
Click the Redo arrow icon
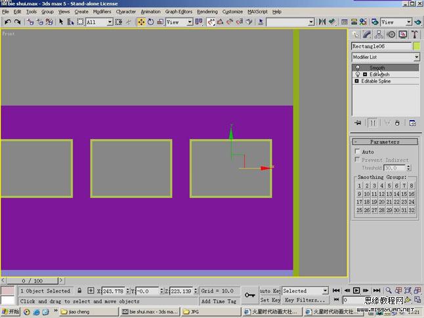18,22
